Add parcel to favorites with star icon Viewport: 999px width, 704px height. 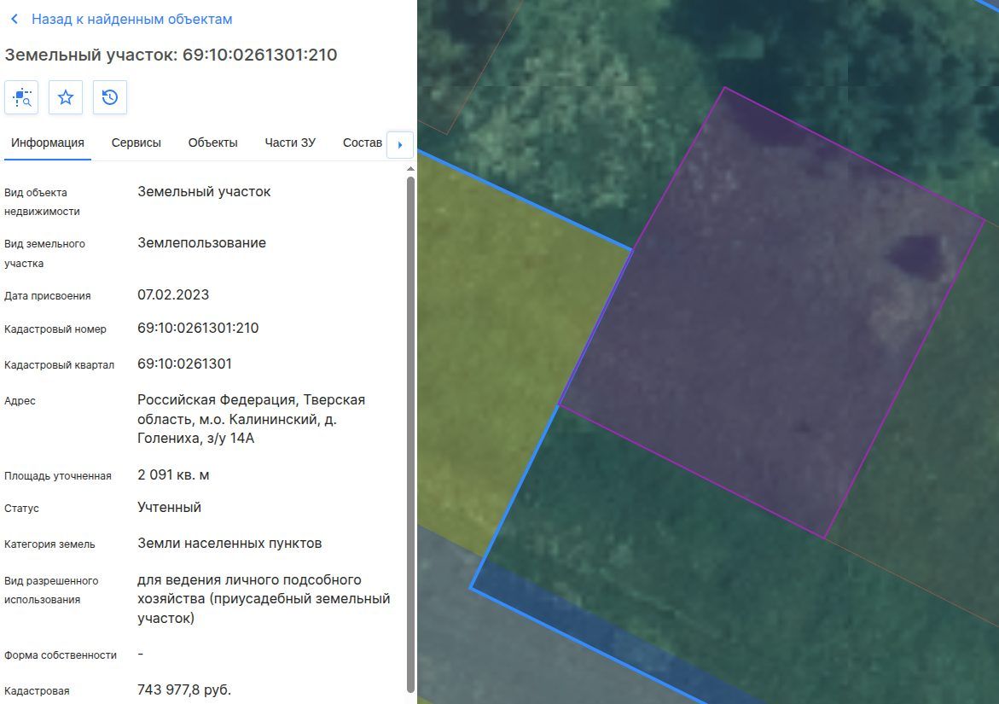pyautogui.click(x=66, y=97)
